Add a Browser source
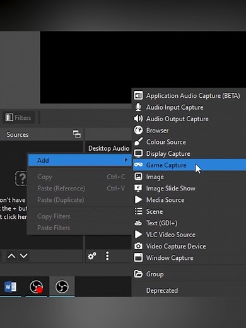Screen dimensions: 246x328 click(x=189, y=131)
